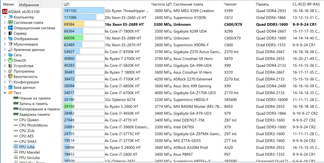Click the База данных database icon

[10, 87]
